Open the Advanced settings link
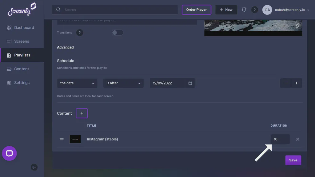Screen dimensions: 315x177 click(x=65, y=47)
